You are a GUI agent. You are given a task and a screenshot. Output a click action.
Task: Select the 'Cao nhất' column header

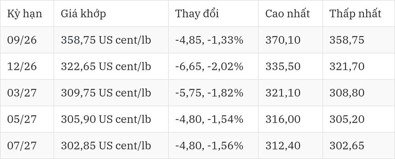[x=288, y=13]
